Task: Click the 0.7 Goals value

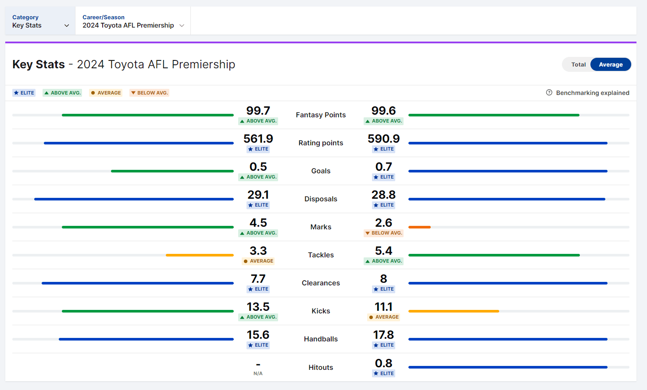Action: pos(383,167)
